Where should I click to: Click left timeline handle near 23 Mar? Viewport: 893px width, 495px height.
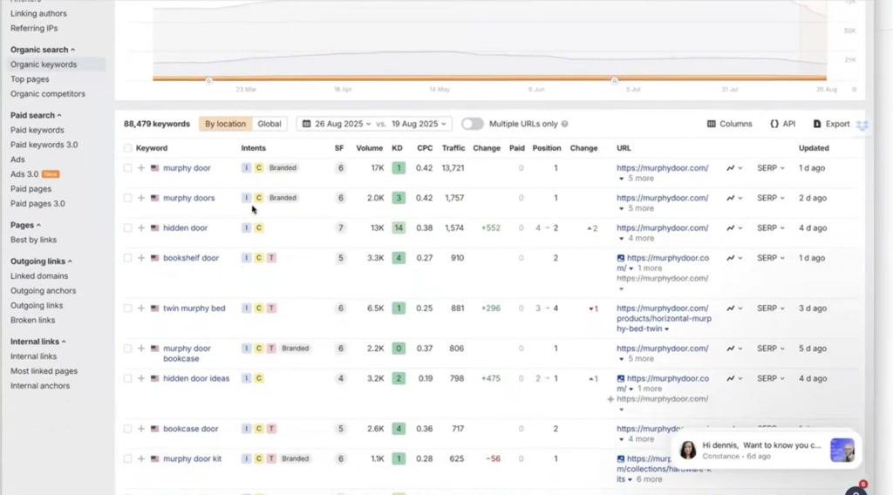209,80
